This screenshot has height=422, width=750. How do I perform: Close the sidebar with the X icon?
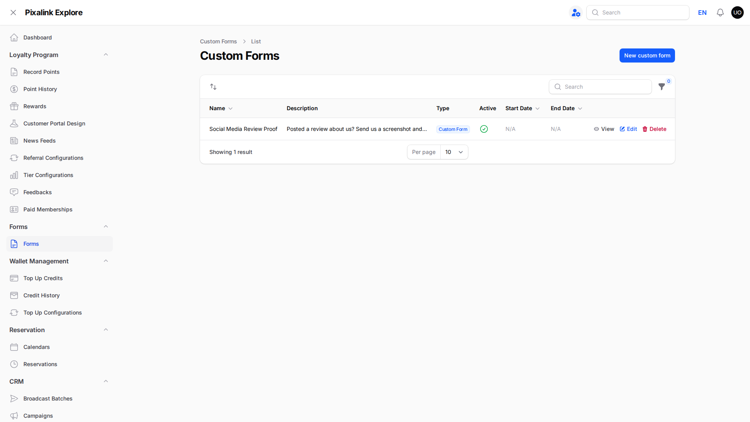[x=13, y=13]
